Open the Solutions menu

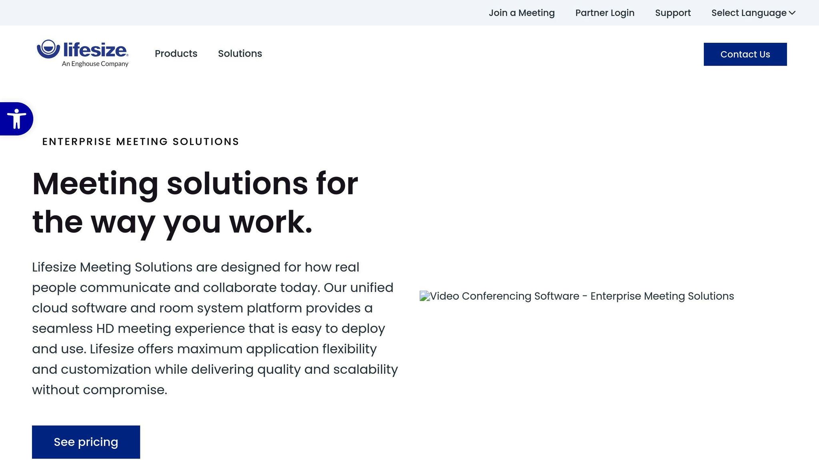click(x=240, y=54)
